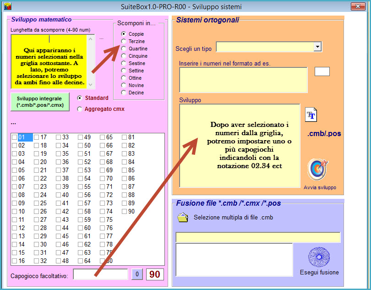Close the SuiteBox window
Screen dimensions: 371x290
[x=358, y=7]
